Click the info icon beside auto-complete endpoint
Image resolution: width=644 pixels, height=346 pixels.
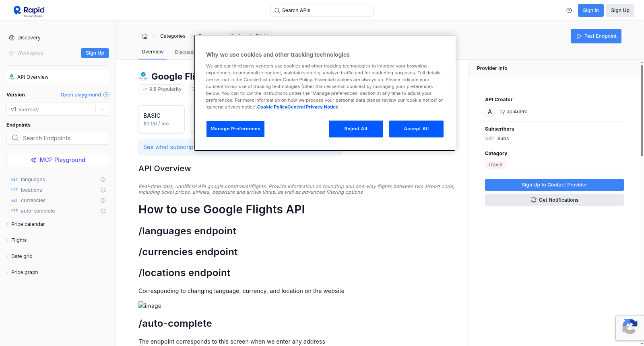coord(103,211)
